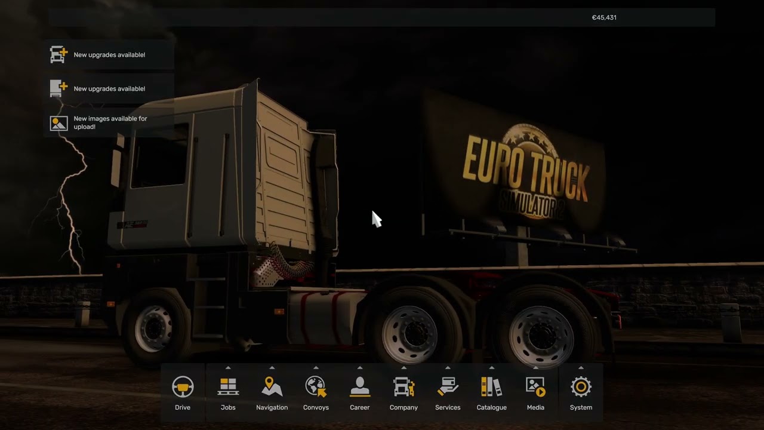Open the Company truck icon
This screenshot has width=764, height=430.
click(x=403, y=387)
